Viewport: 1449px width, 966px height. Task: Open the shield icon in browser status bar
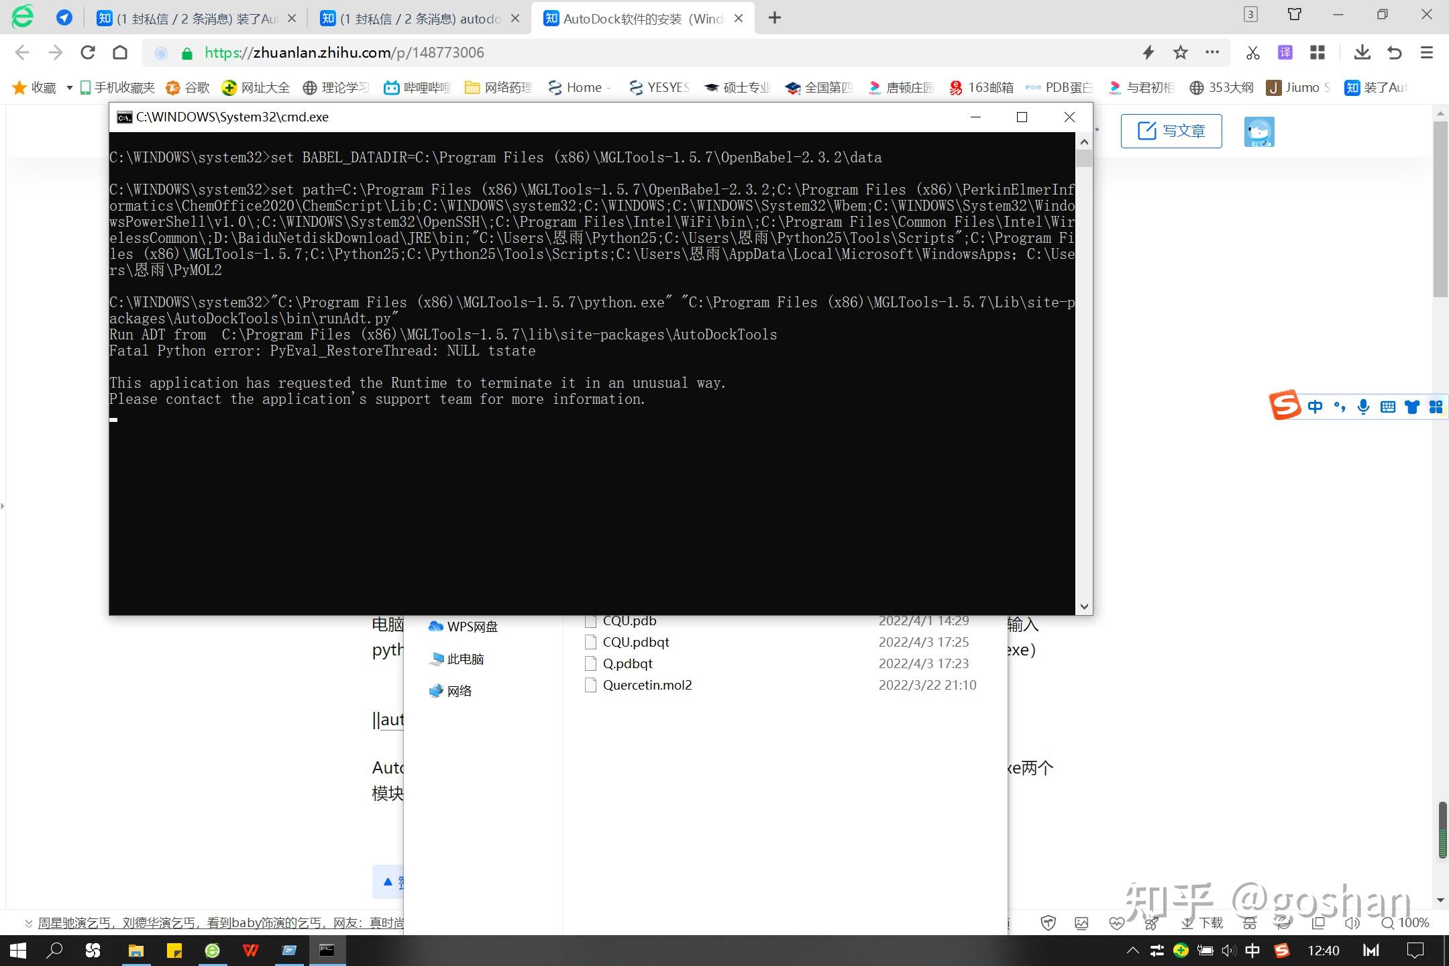[1049, 922]
